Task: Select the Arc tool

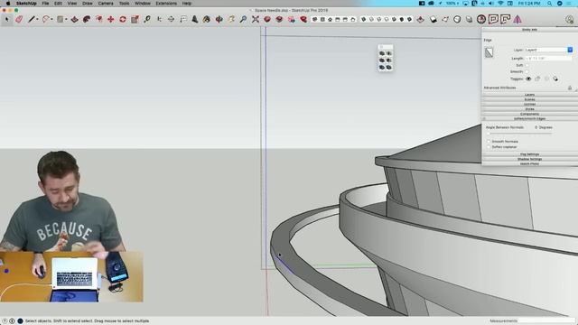Action: [46, 19]
